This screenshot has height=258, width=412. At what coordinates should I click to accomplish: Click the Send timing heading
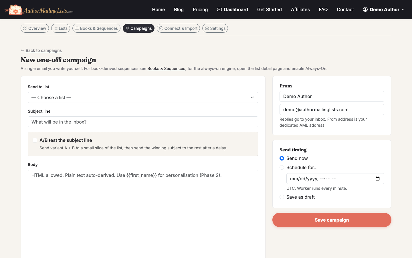coord(293,150)
